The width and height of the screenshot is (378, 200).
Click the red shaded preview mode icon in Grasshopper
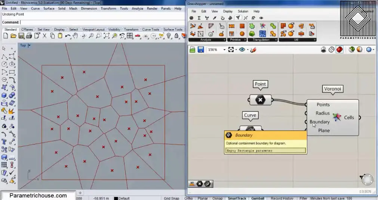coord(339,50)
